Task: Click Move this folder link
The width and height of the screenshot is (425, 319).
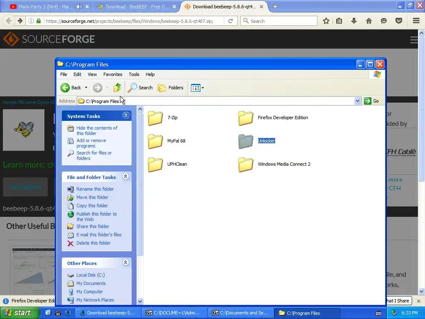Action: pos(92,197)
